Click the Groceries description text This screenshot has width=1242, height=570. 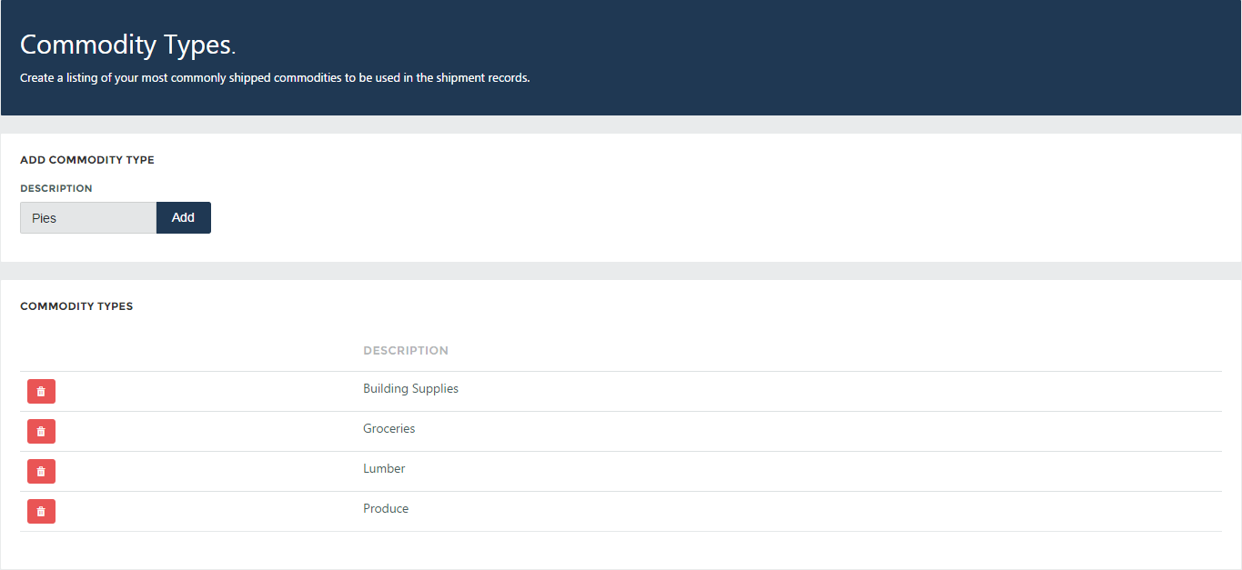[x=389, y=428]
